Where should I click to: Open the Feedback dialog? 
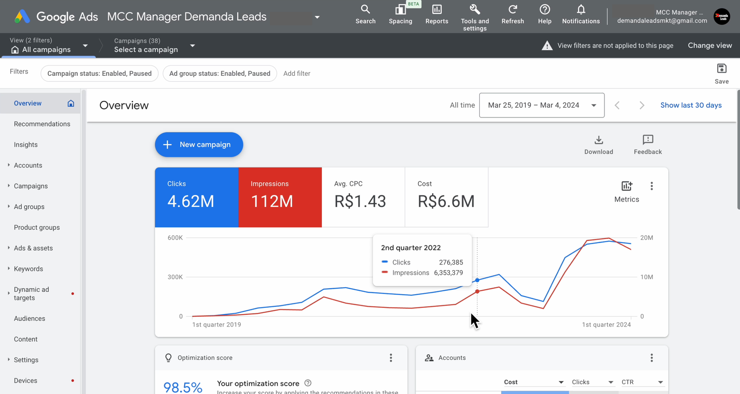coord(647,145)
